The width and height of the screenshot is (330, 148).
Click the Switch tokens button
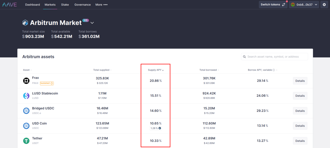[x=273, y=5]
